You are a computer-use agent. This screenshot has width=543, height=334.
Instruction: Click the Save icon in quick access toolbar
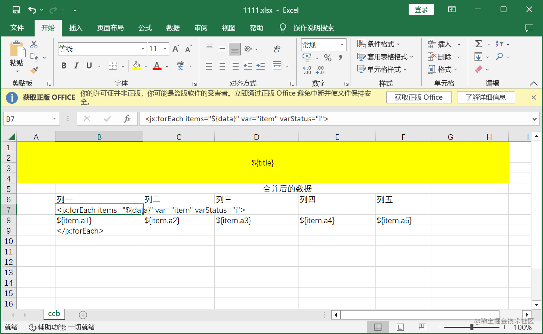click(16, 10)
